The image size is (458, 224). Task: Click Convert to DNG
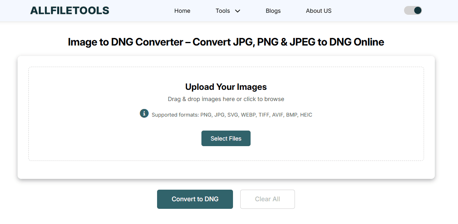click(x=195, y=199)
